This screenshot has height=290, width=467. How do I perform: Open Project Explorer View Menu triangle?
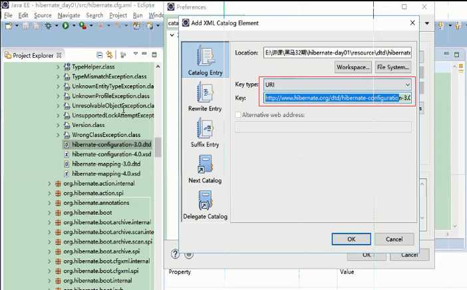pyautogui.click(x=136, y=54)
